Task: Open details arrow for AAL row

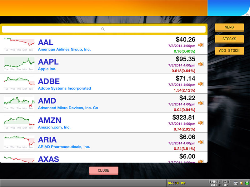Action: 201,45
